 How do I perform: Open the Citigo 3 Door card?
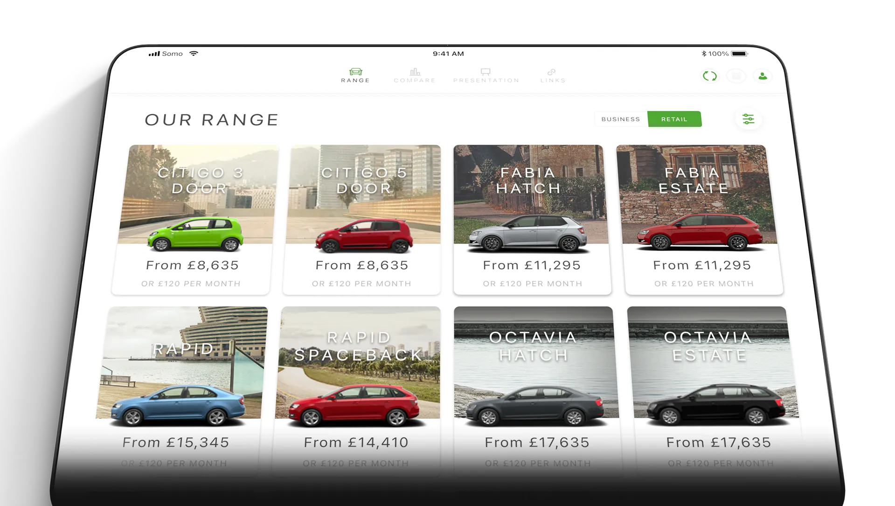coord(195,220)
